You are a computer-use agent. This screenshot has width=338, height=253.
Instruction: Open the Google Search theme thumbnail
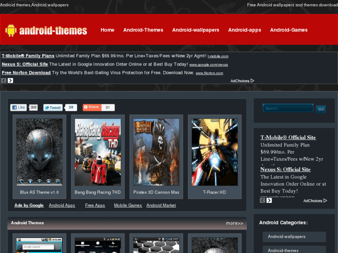(x=40, y=245)
